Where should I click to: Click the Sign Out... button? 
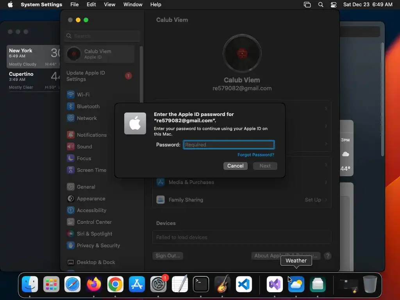[x=168, y=255]
